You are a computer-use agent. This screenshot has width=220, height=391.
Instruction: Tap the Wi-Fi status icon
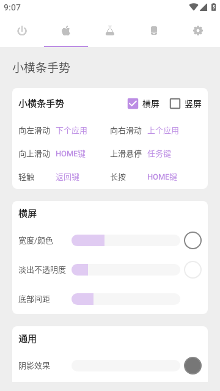point(194,7)
